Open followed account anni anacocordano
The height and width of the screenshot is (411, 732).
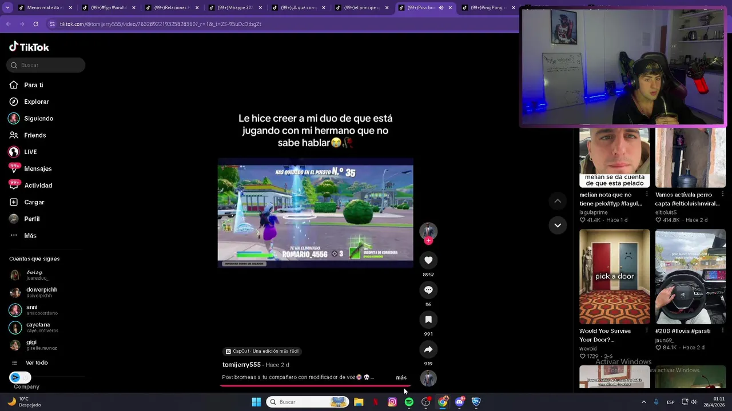pos(34,310)
